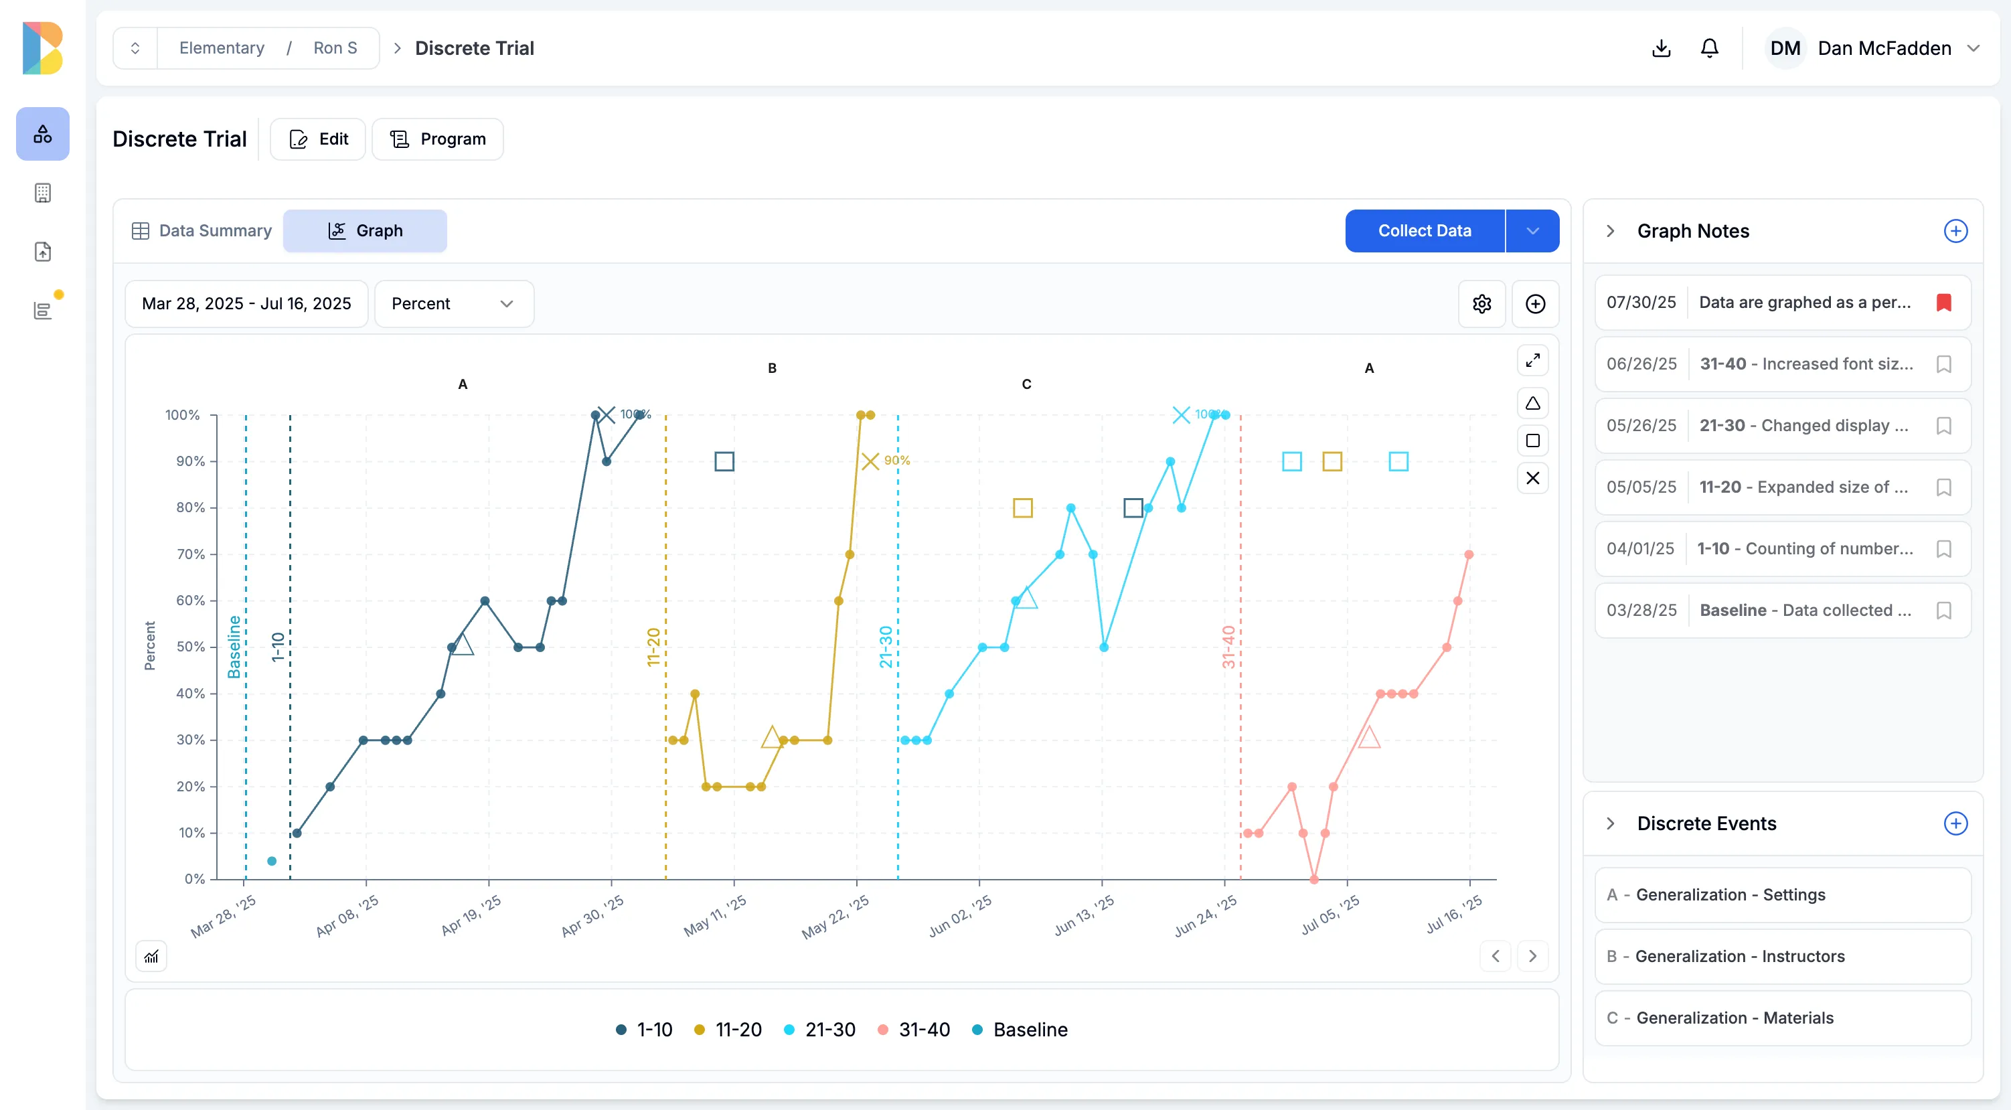Click Ron S in breadcrumb
The width and height of the screenshot is (2011, 1110).
click(335, 48)
